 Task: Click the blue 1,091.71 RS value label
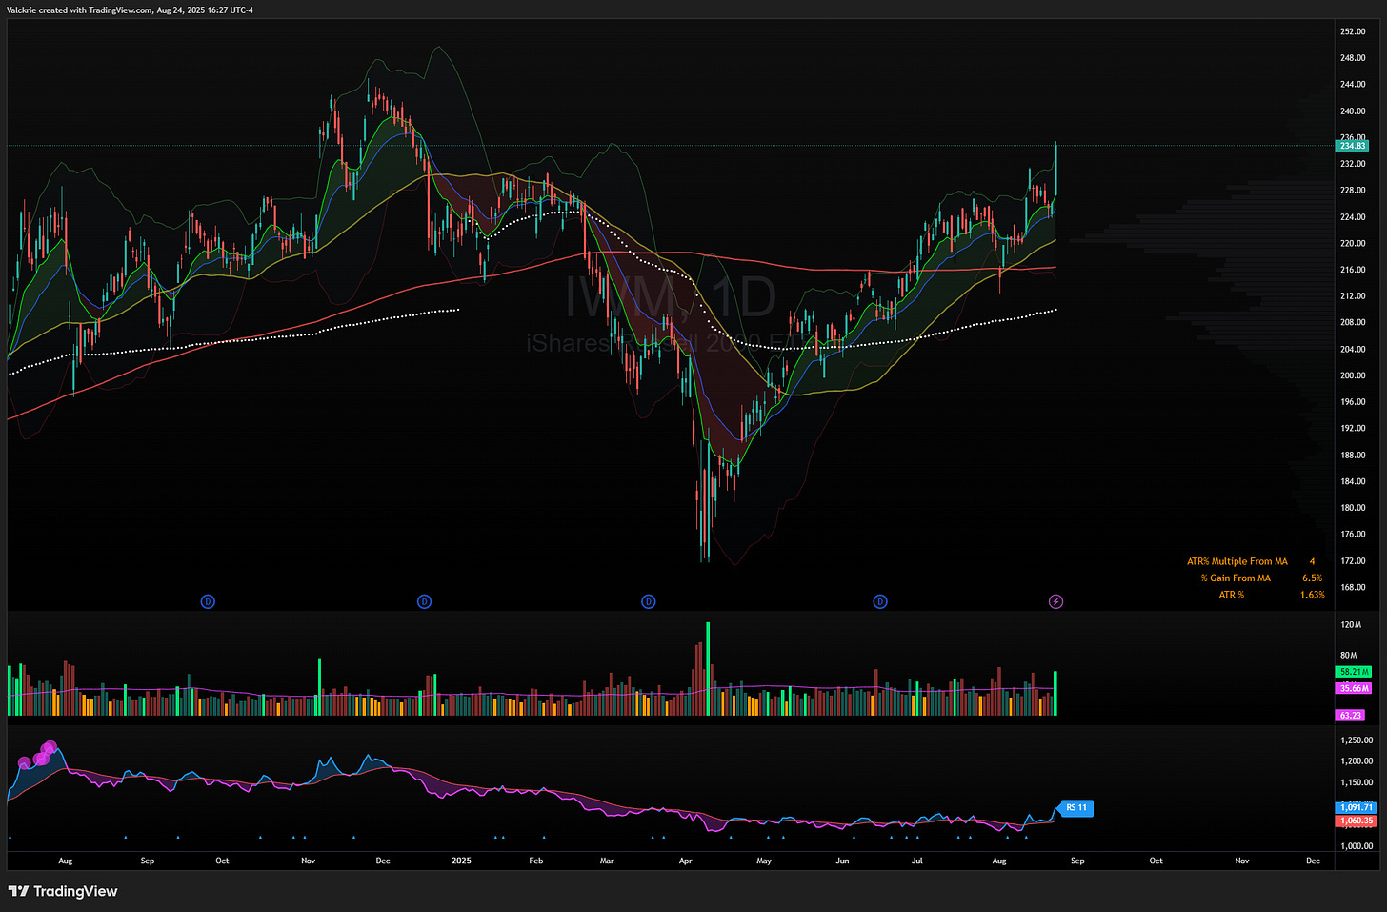coord(1357,807)
